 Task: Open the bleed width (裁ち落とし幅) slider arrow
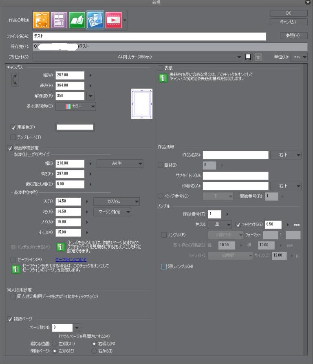click(90, 184)
